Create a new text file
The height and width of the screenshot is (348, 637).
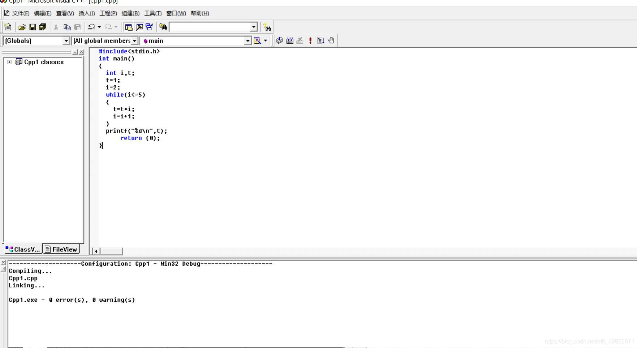[x=8, y=27]
